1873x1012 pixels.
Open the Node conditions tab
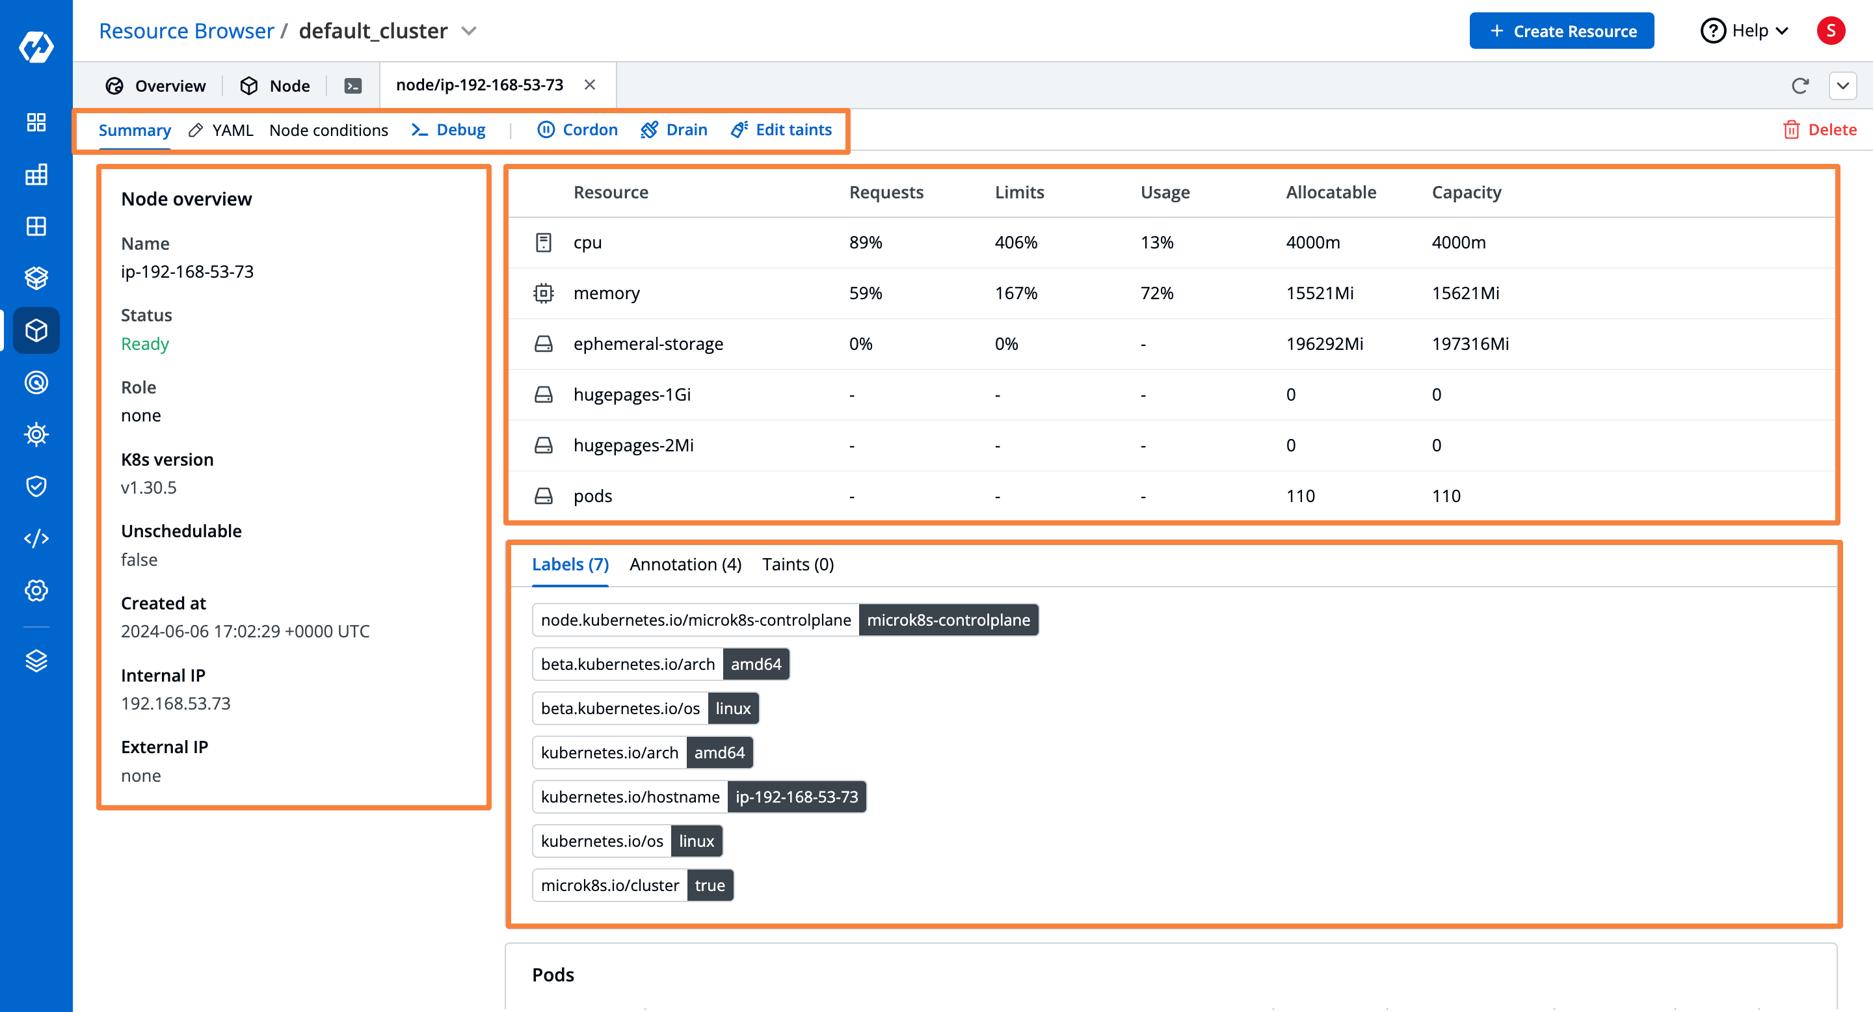point(328,130)
